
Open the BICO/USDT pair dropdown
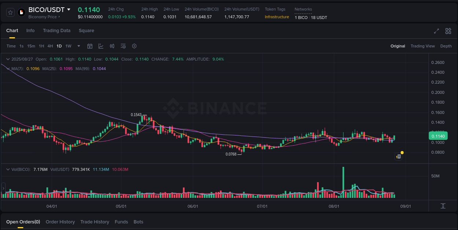click(69, 10)
